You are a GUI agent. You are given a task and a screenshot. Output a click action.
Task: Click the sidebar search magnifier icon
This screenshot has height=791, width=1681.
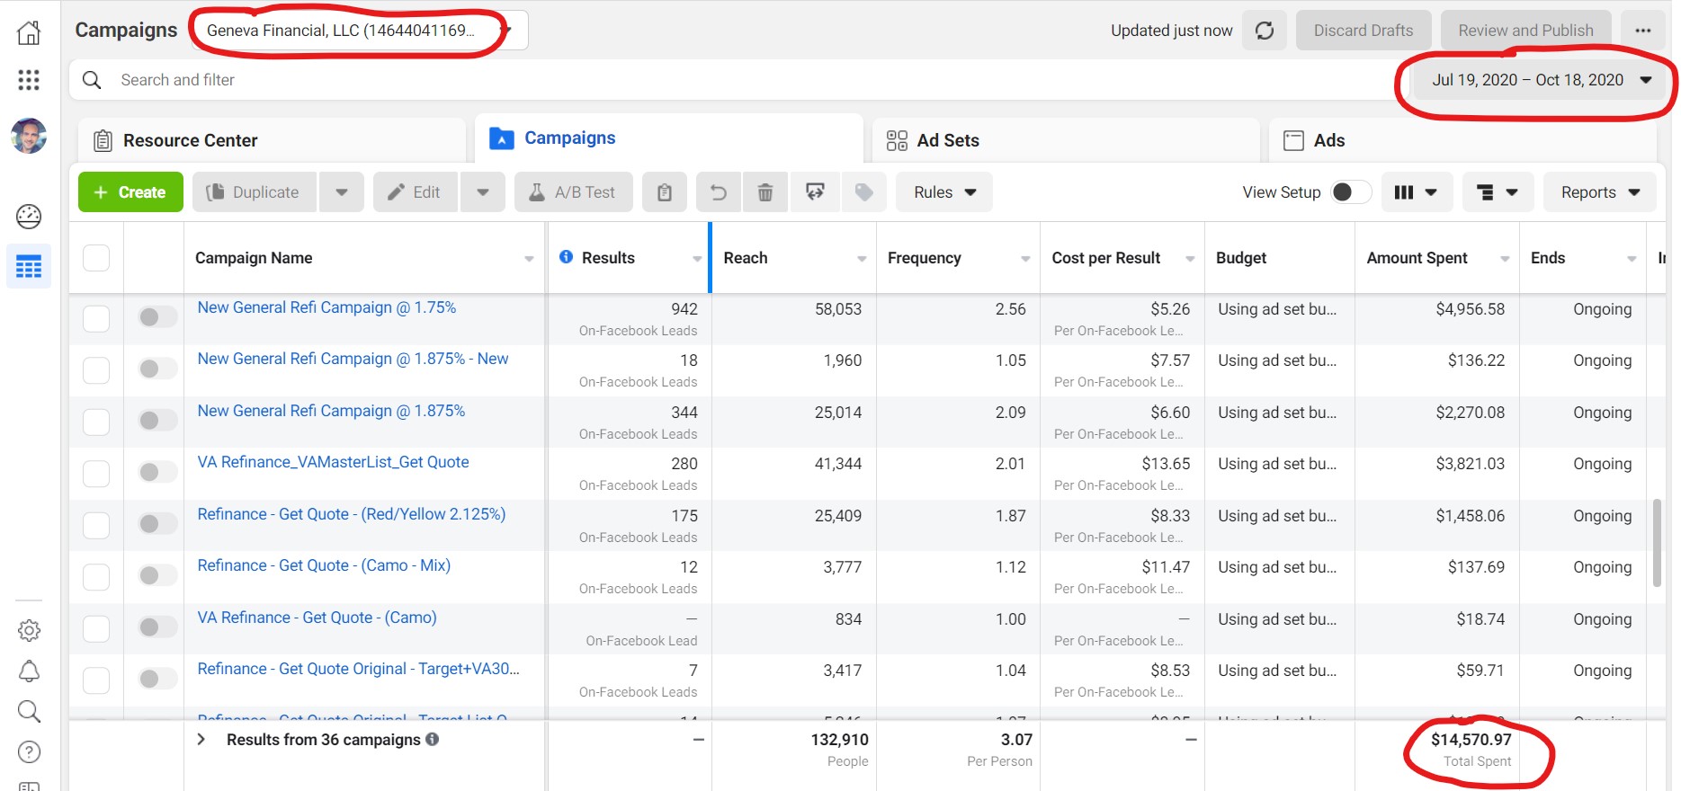point(29,712)
